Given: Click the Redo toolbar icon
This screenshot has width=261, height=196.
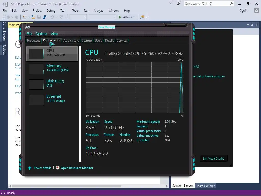Looking at the screenshot, I should point(61,17).
